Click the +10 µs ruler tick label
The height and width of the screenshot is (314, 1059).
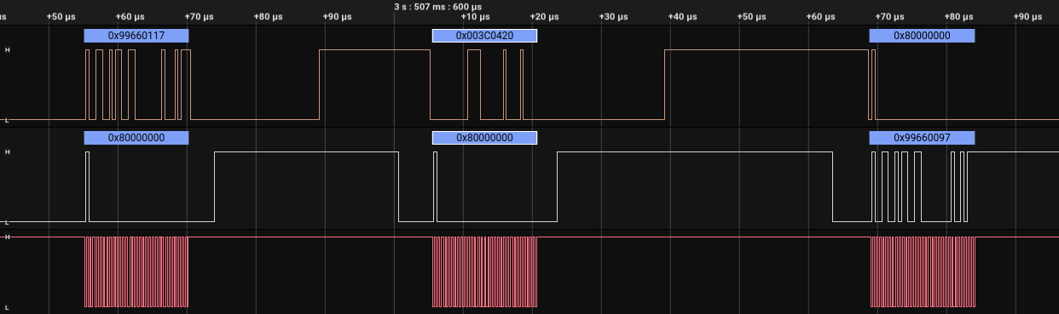(475, 17)
